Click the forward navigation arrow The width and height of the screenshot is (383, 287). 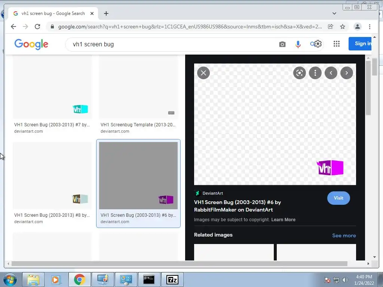tap(25, 27)
